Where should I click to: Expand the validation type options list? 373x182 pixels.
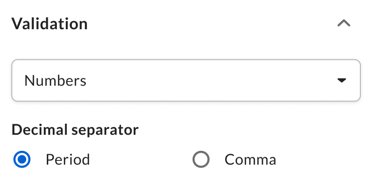(x=186, y=80)
